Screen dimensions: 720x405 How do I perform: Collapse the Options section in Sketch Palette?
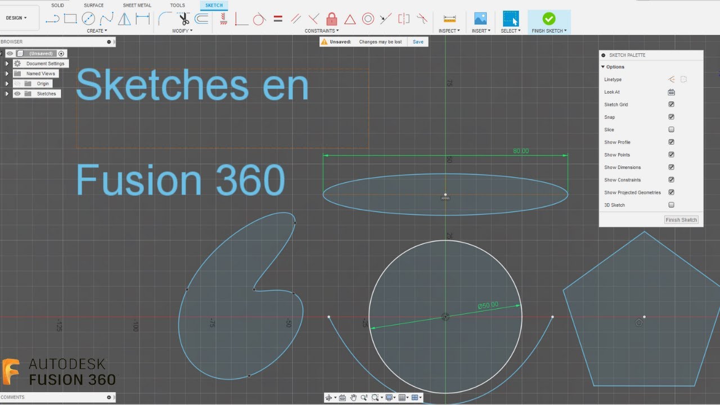[x=603, y=67]
